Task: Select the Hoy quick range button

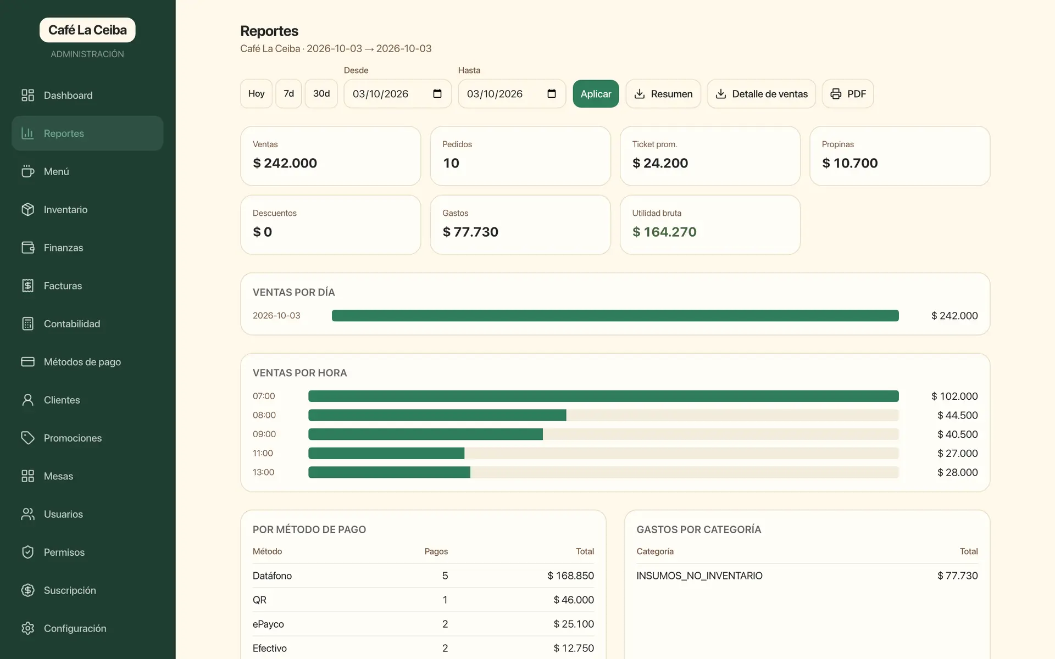Action: tap(257, 94)
